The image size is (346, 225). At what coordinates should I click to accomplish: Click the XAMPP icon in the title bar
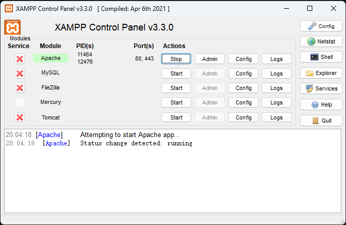(x=9, y=8)
